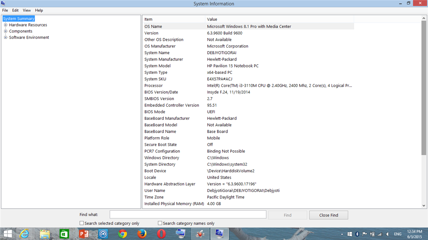Screen dimensions: 428x240
Task: Click the Bluetooth tray icon
Action: tap(357, 234)
